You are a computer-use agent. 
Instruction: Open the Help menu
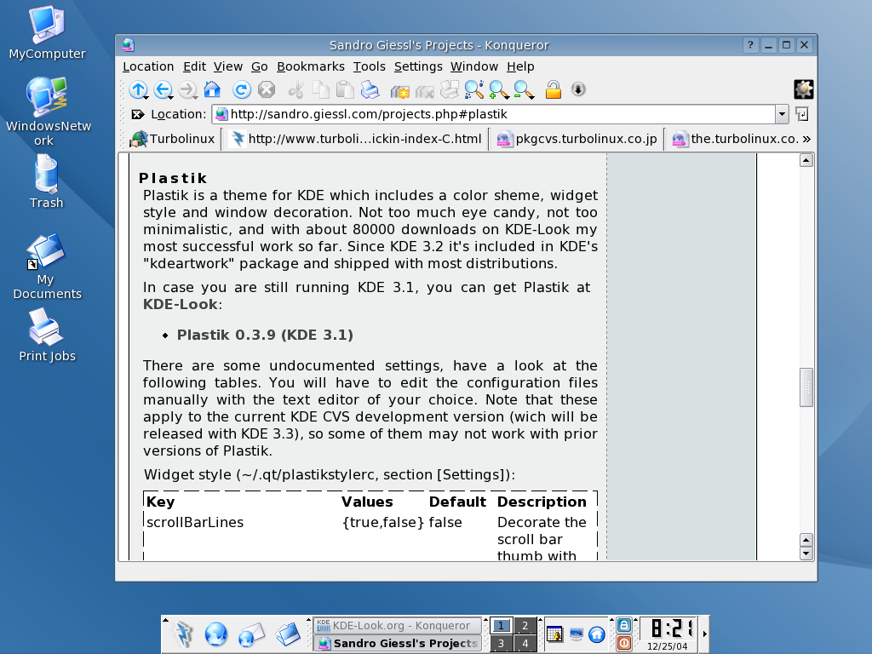[520, 66]
